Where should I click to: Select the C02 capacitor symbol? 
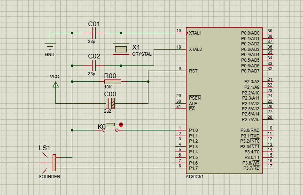tap(94, 65)
